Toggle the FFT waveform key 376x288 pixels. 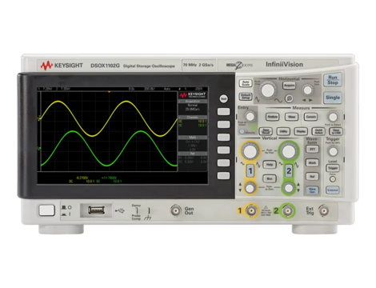pyautogui.click(x=312, y=149)
